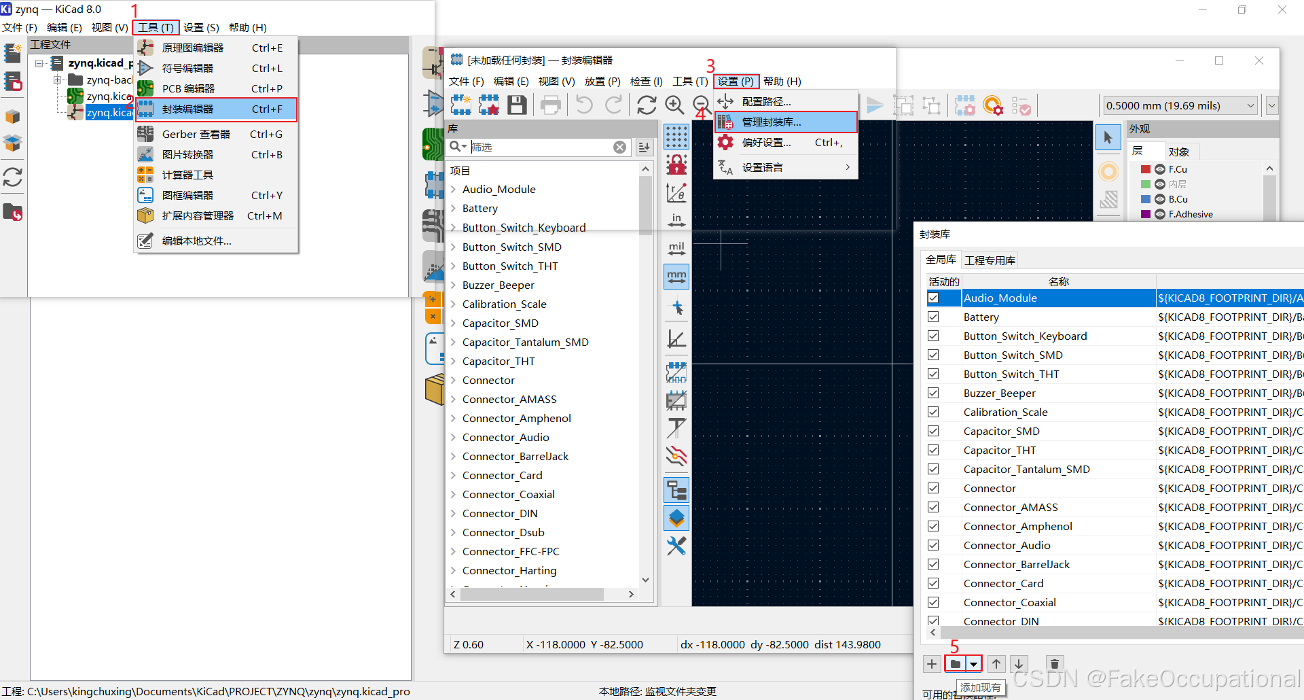
Task: Click the trash delete icon in library dialog
Action: [x=1054, y=664]
